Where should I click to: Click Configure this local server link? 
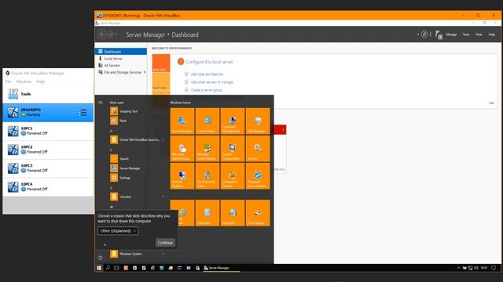tap(209, 62)
